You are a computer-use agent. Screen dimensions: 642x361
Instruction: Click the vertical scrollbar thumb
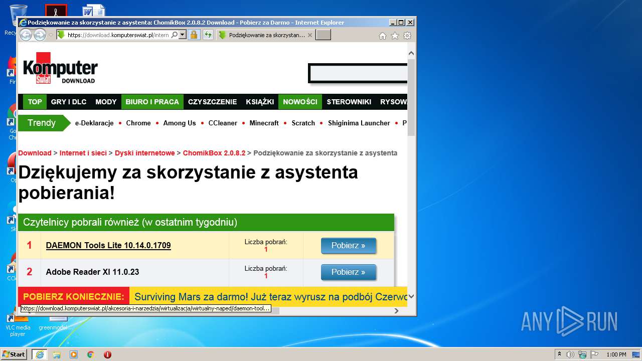[x=411, y=97]
